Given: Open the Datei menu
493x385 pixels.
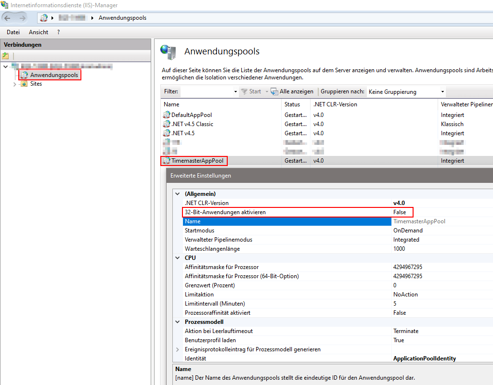Looking at the screenshot, I should (13, 32).
